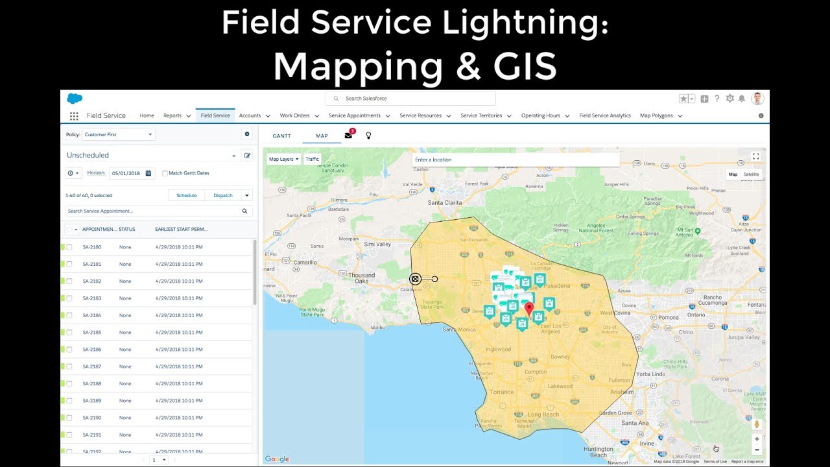Check the SA-2191 row checkbox
Viewport: 830px width, 467px height.
click(x=69, y=435)
